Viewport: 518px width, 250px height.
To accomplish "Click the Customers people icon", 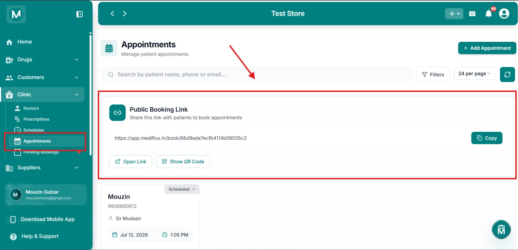I will click(x=9, y=78).
